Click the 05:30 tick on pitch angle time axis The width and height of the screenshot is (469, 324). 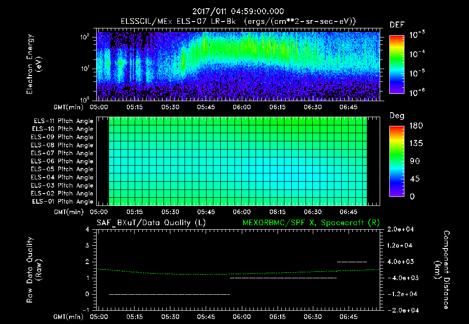pyautogui.click(x=170, y=212)
